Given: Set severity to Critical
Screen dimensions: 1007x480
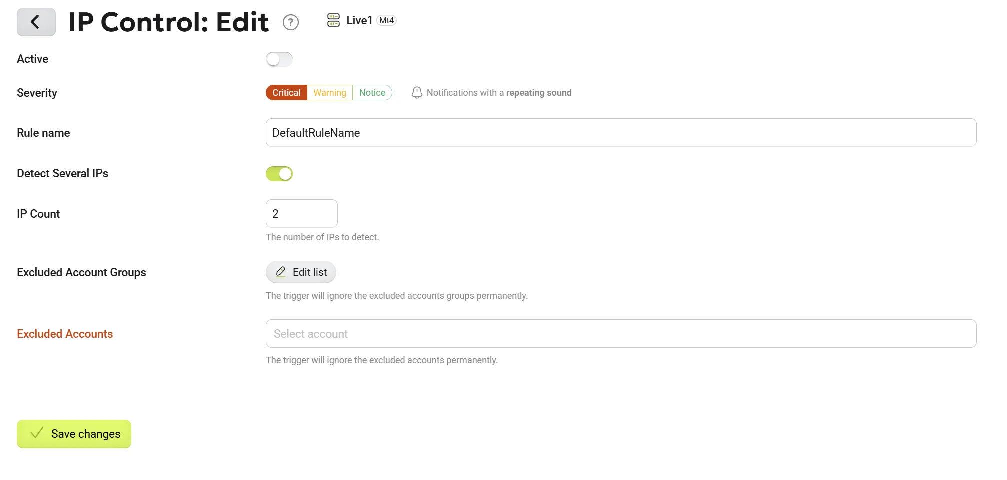Looking at the screenshot, I should tap(286, 93).
